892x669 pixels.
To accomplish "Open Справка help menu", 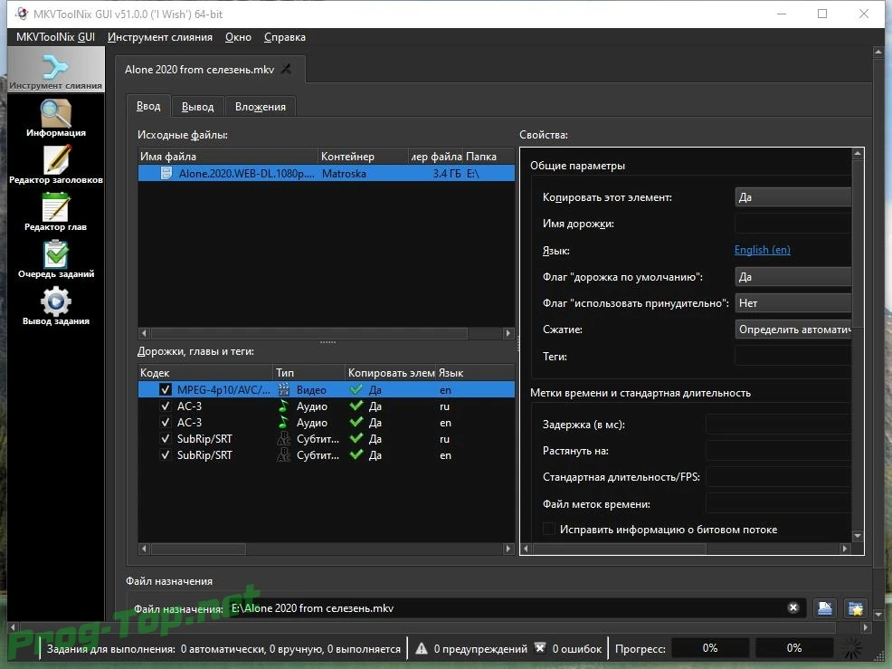I will (x=285, y=37).
